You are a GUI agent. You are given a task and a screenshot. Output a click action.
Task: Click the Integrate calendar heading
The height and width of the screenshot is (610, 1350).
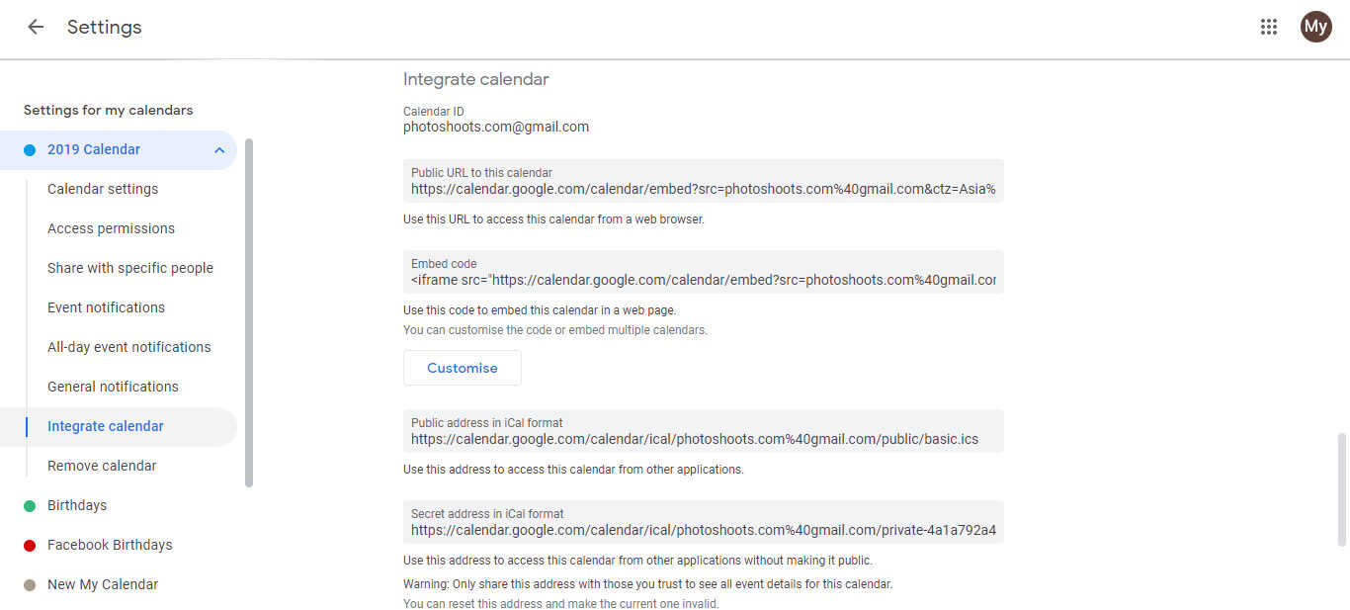point(475,79)
